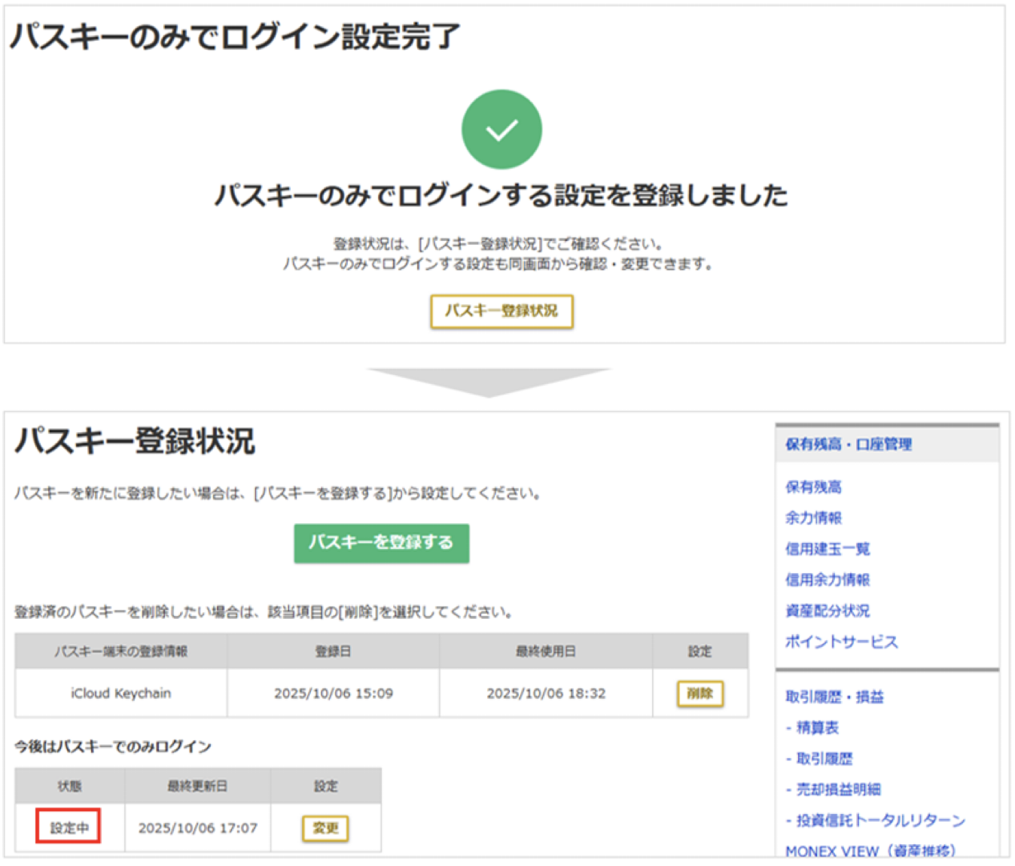Viewport: 1015px width, 866px height.
Task: Click the 取引履歴・損益 section link
Action: 836,697
